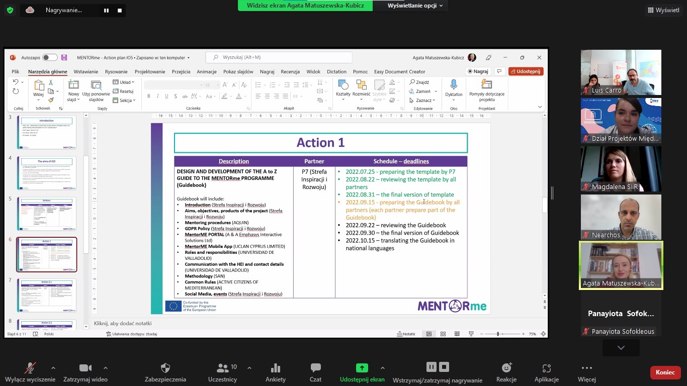
Task: Open Zabezpieczenia shield icon
Action: [x=165, y=368]
